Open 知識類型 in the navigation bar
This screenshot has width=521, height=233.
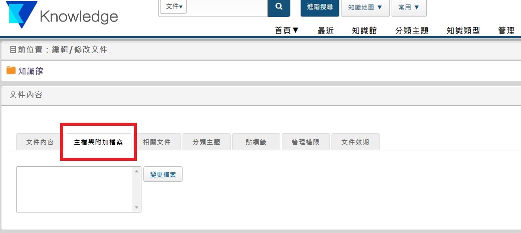click(463, 31)
